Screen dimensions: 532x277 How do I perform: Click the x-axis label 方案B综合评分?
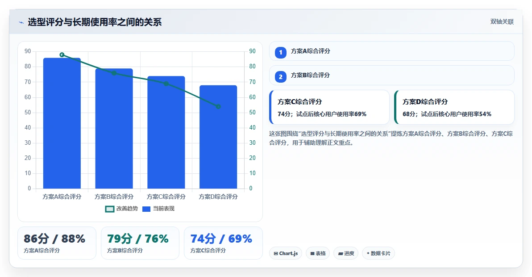(x=114, y=197)
